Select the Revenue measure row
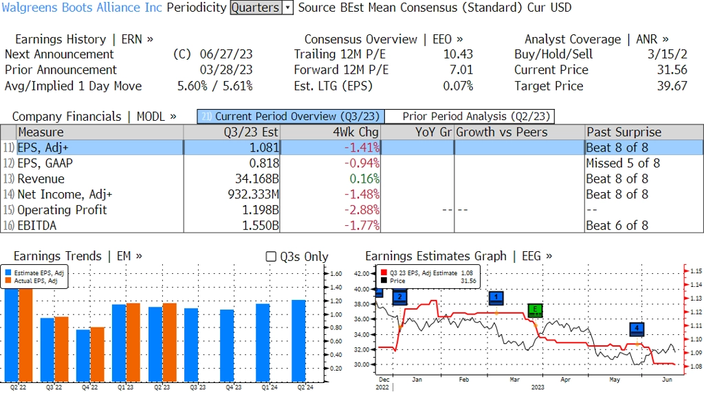704x394 pixels. point(352,179)
